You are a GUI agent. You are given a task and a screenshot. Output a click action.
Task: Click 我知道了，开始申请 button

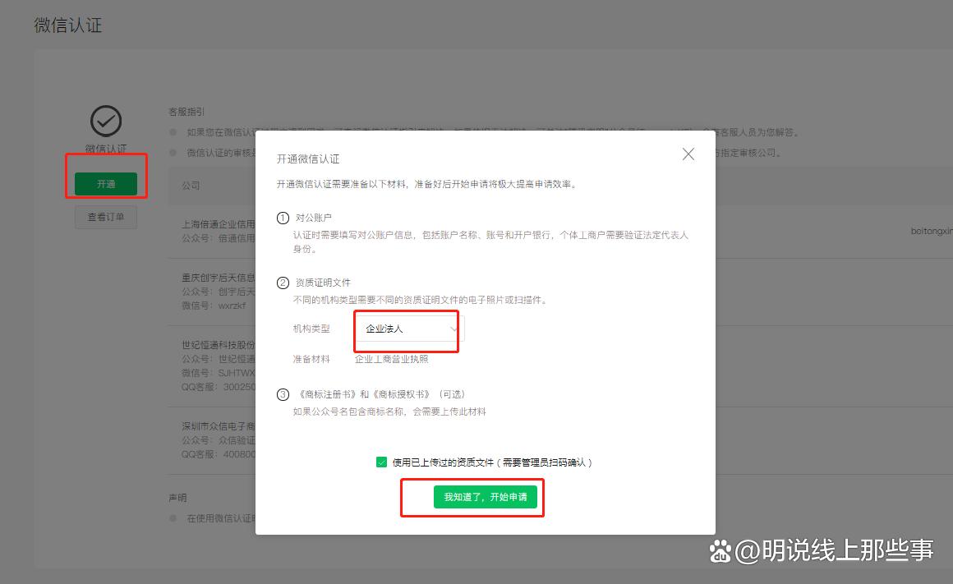click(485, 497)
